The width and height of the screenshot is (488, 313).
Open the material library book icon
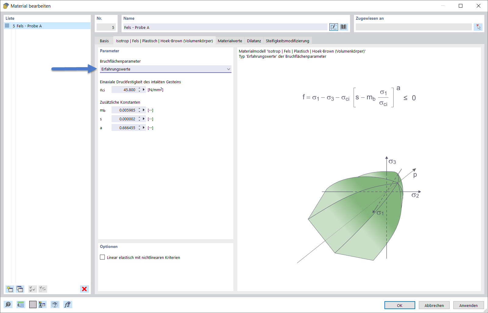(344, 27)
